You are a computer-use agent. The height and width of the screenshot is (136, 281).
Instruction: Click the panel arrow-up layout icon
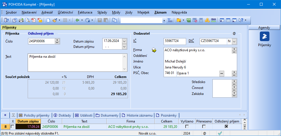pos(234,20)
